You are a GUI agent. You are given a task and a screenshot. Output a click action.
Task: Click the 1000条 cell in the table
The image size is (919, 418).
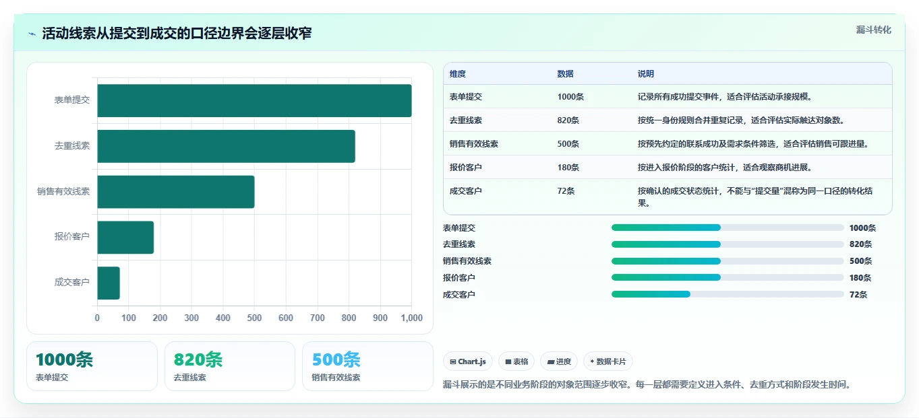pos(570,97)
